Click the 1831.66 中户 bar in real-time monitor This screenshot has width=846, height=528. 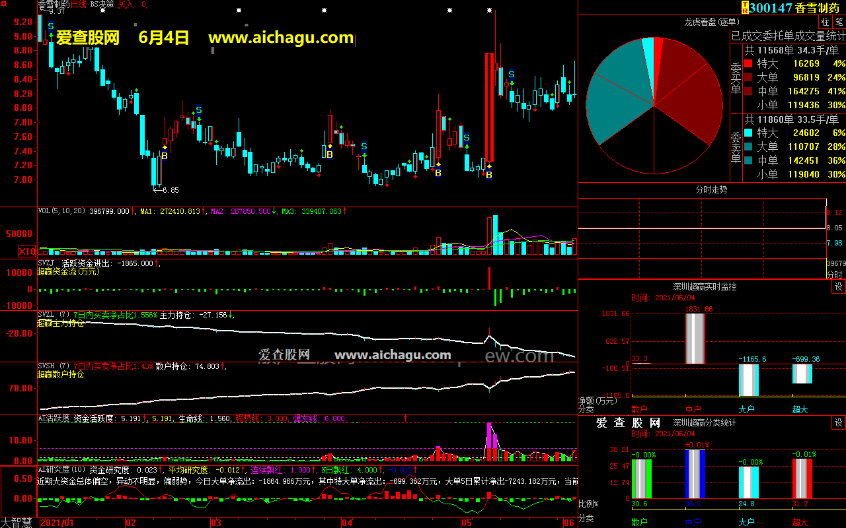696,339
